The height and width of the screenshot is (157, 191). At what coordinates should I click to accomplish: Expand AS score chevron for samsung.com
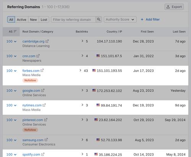(15, 140)
